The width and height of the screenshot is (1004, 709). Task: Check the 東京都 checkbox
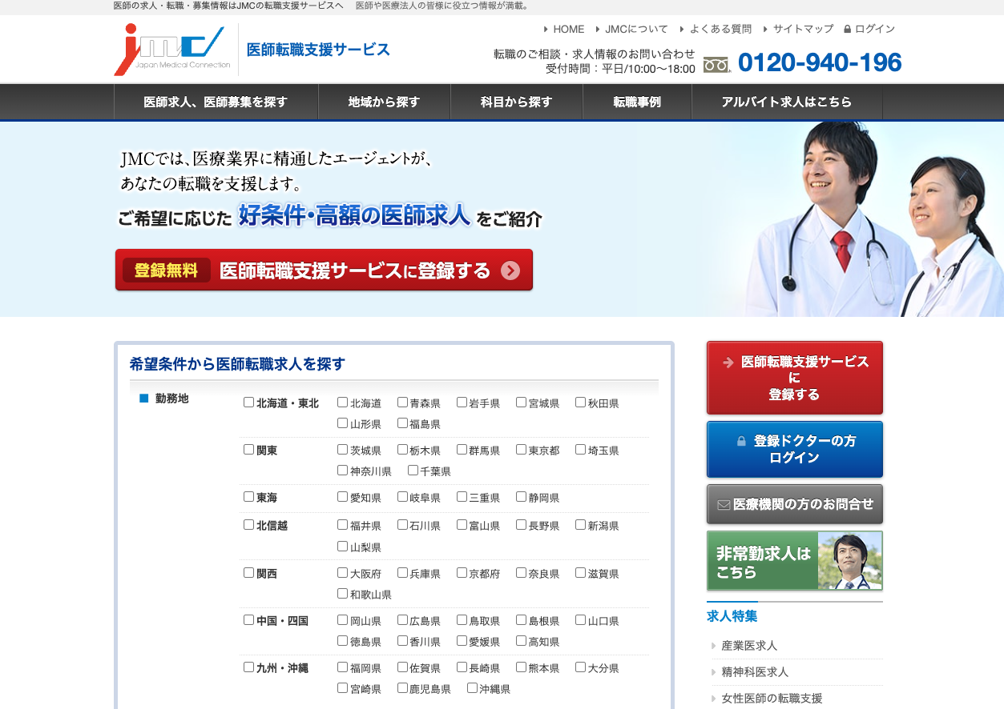[522, 450]
